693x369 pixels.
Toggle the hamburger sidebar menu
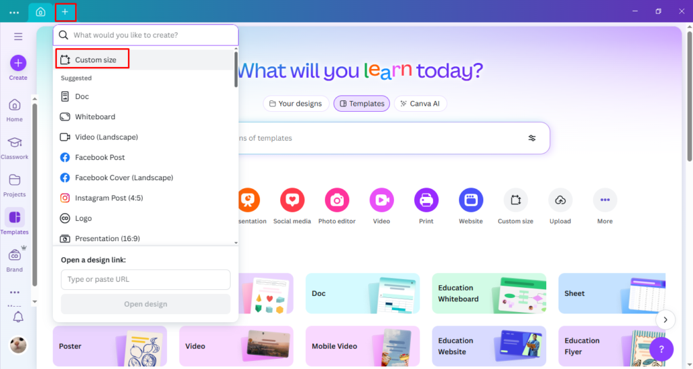[18, 37]
